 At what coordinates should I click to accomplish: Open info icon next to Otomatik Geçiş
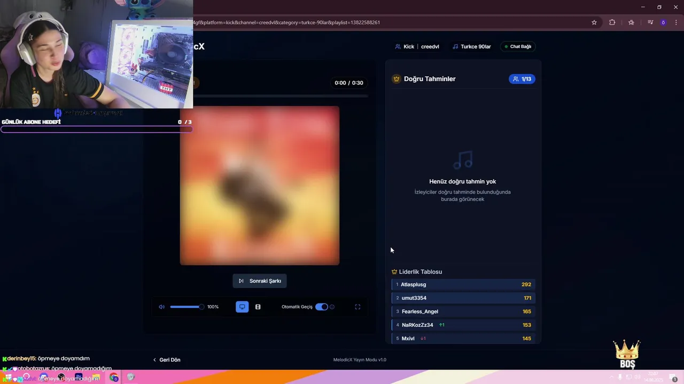tap(332, 307)
